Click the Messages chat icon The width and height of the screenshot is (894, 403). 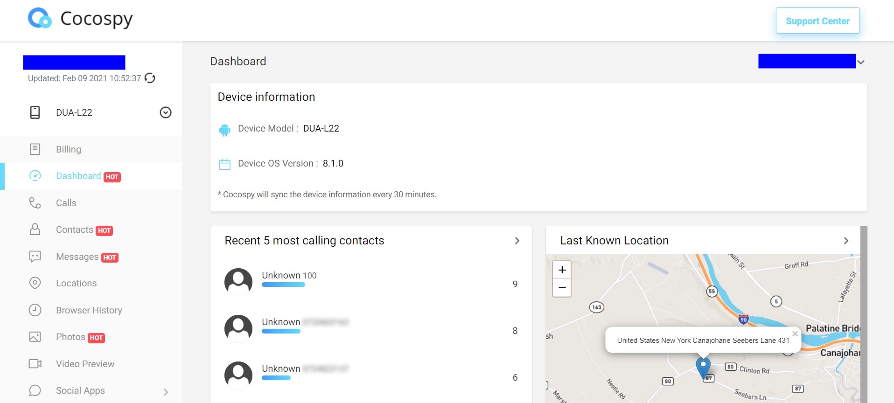pos(35,257)
